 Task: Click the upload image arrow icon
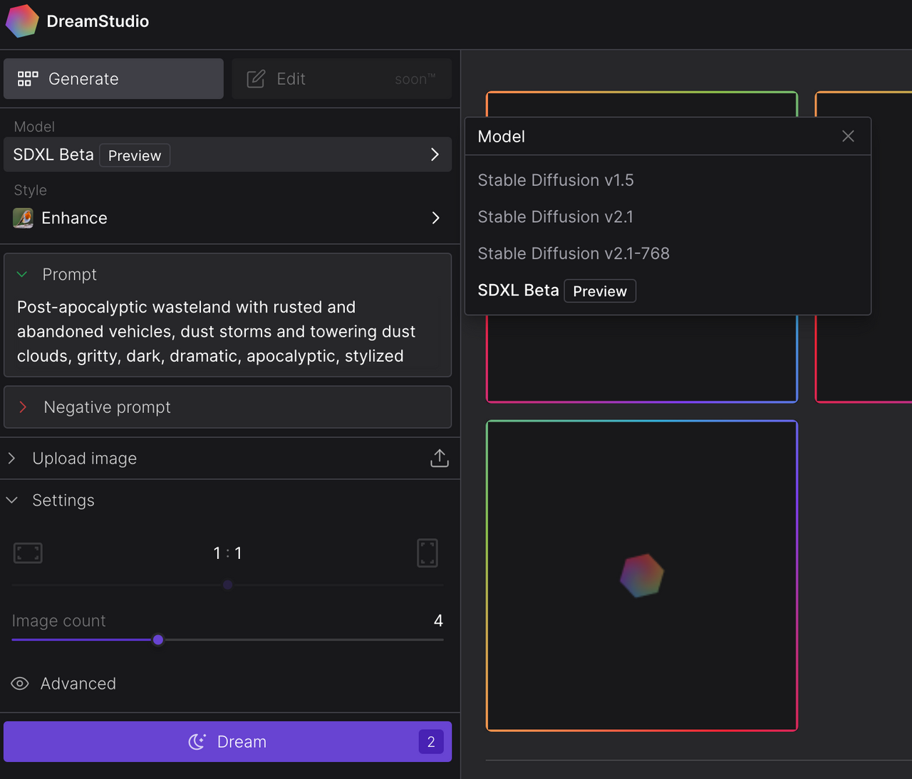pos(440,459)
